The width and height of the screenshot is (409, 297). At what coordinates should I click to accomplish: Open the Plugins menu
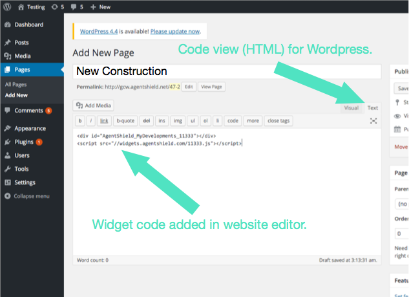[x=24, y=142]
